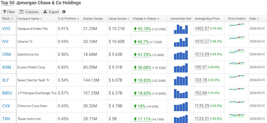The height and width of the screenshot is (123, 267).
Task: Select the Exxon Mobil Corp company name
Action: [x=31, y=67]
